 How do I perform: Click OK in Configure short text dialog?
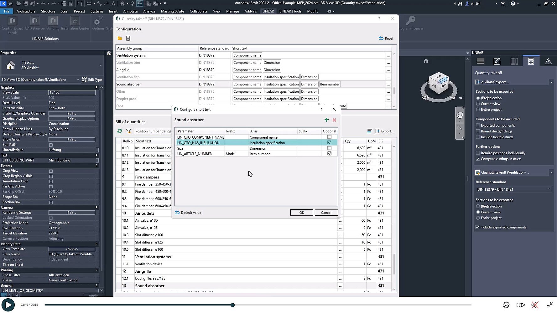301,213
